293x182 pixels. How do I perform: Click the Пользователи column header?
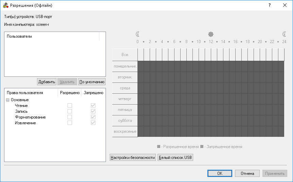[52, 36]
